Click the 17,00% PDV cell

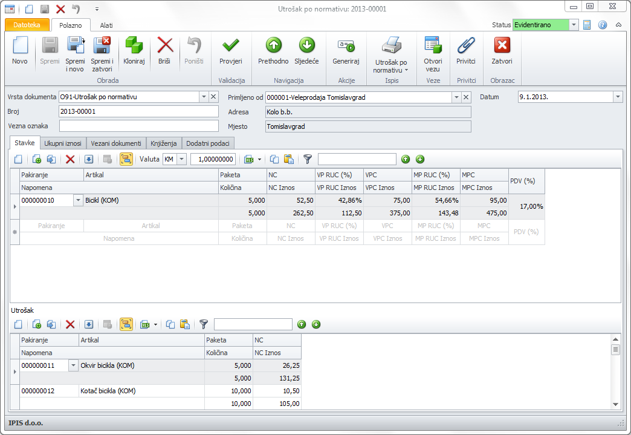pyautogui.click(x=526, y=207)
